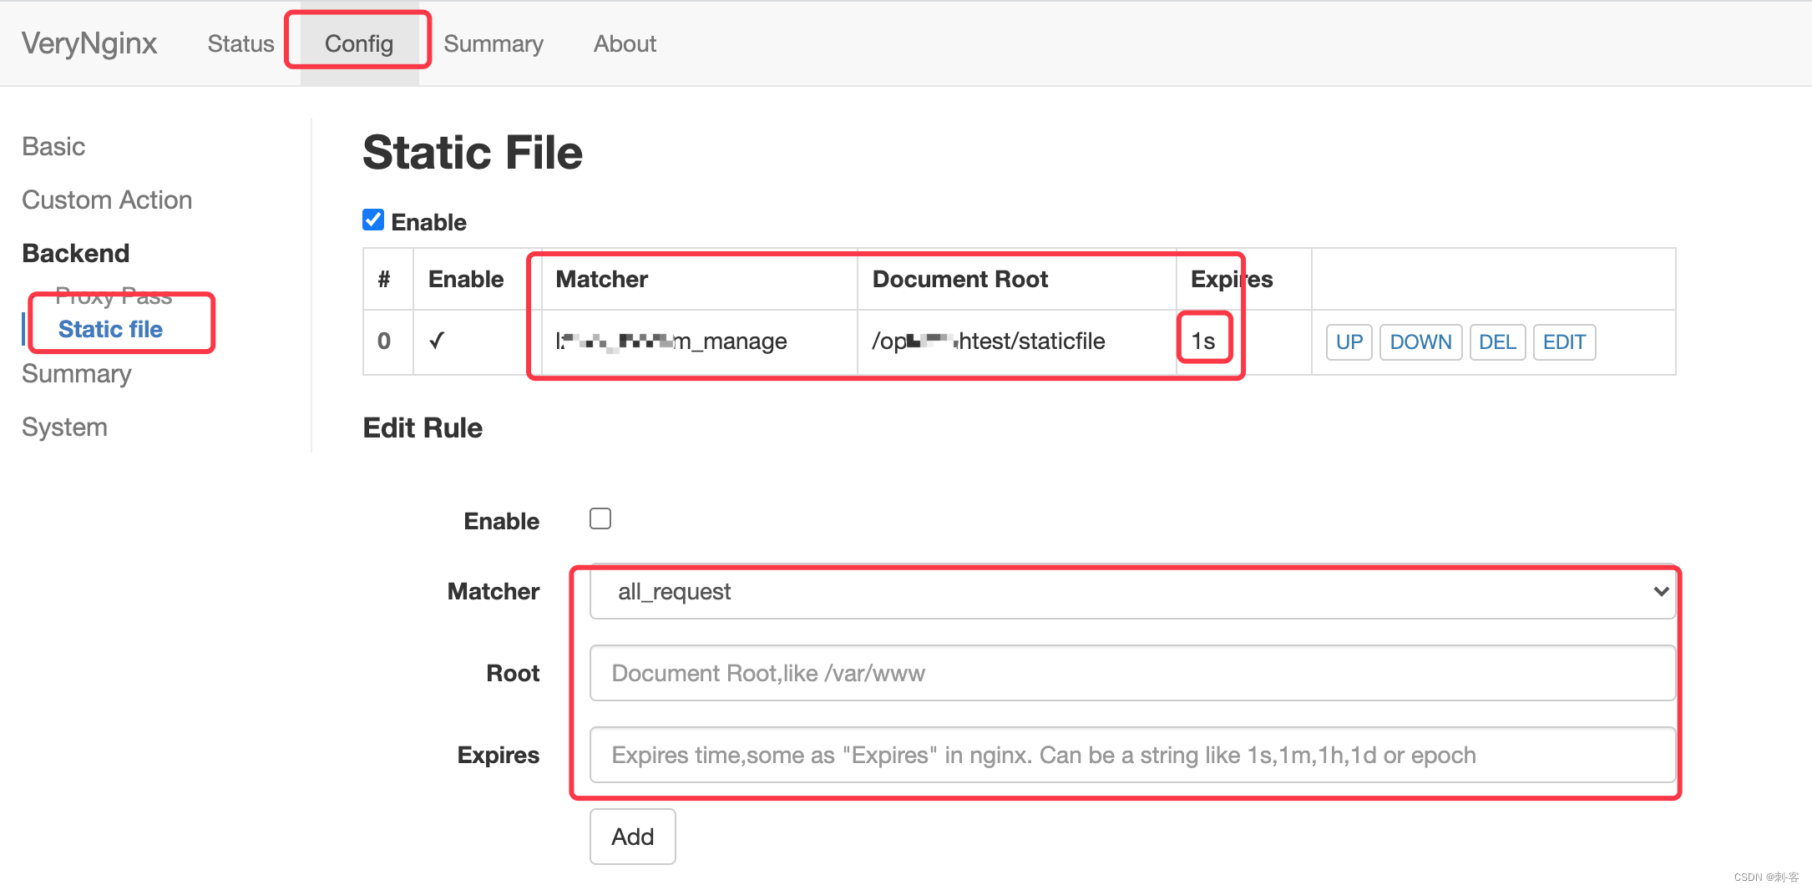Open System section in sidebar

tap(64, 427)
